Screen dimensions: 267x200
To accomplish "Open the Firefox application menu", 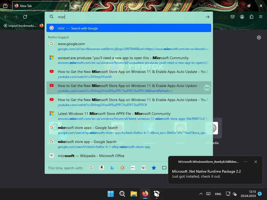I will tap(261, 17).
